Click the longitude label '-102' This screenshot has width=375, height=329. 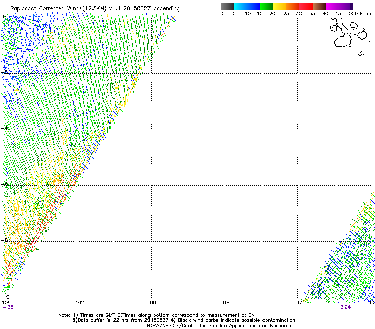point(78,303)
